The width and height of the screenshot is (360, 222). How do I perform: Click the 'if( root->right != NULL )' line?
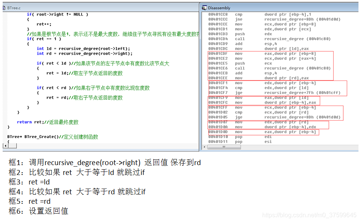tap(57, 14)
